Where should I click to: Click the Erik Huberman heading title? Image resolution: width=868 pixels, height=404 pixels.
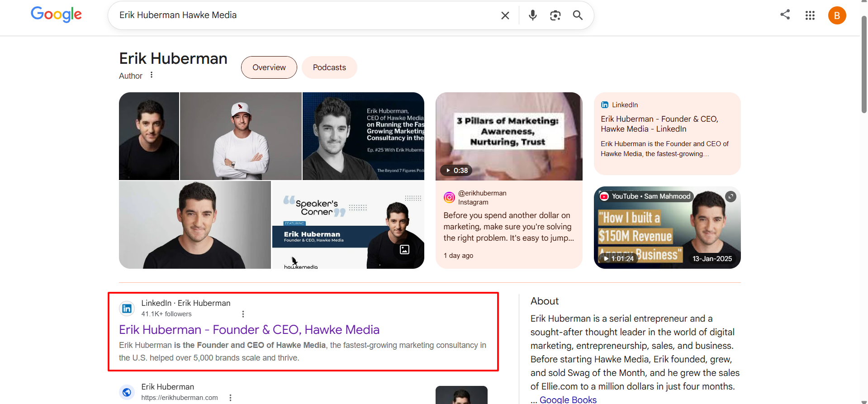point(173,59)
